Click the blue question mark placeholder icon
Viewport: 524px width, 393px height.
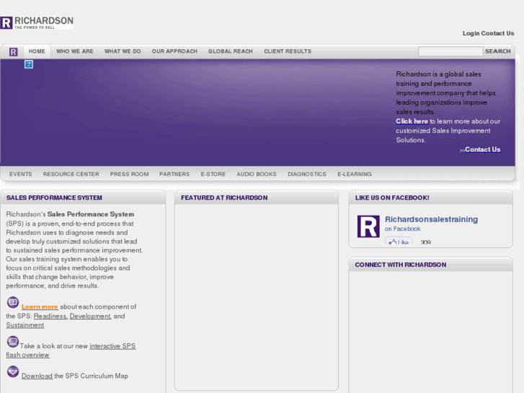click(29, 64)
